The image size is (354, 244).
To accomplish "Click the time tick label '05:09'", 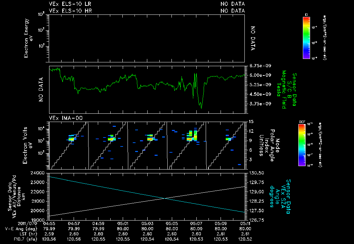I will click(221, 224).
